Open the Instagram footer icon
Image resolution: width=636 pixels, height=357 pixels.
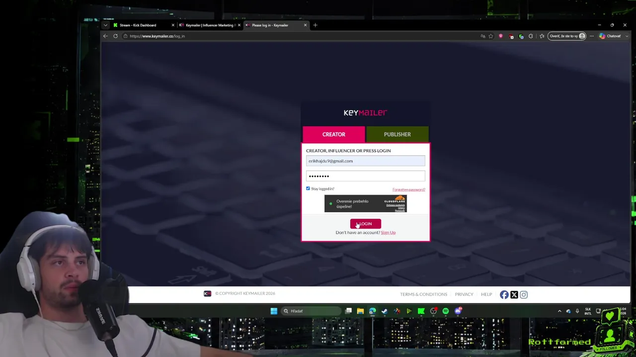pos(524,295)
